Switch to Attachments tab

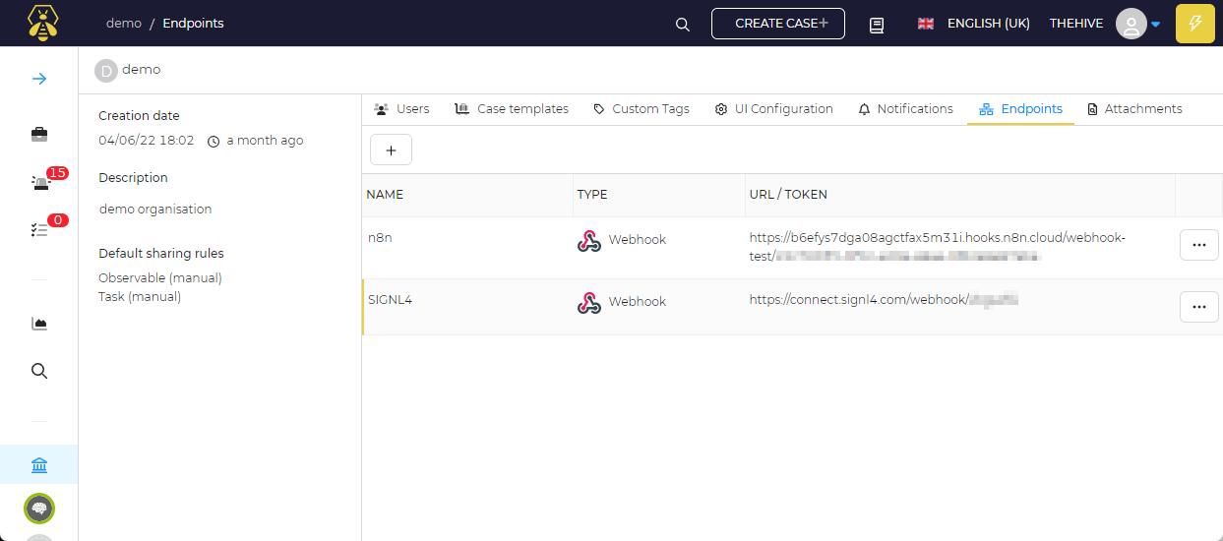pos(1134,109)
